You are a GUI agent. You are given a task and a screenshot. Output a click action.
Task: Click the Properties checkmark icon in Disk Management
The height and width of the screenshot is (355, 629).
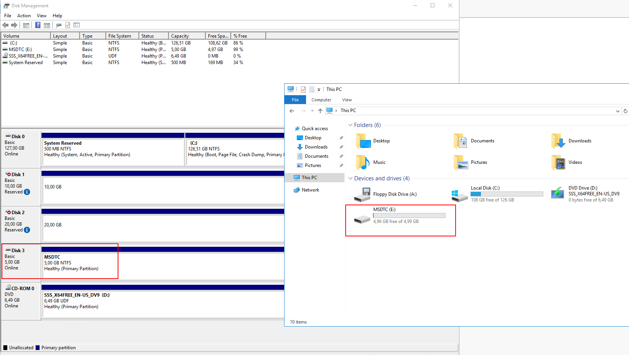[x=68, y=25]
